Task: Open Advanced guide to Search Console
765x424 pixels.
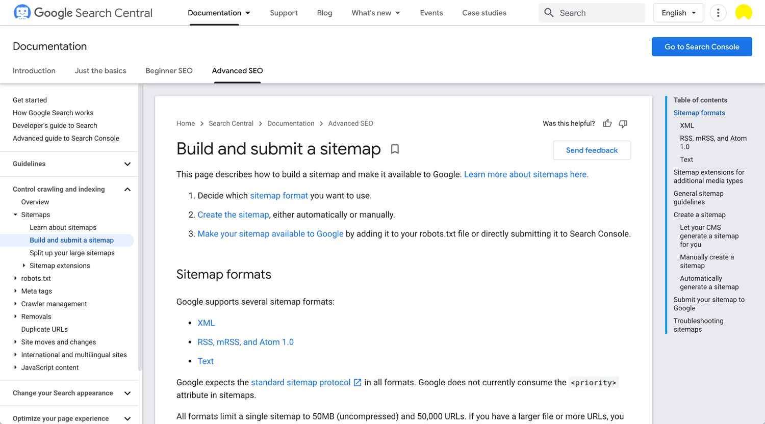Action: [x=66, y=138]
